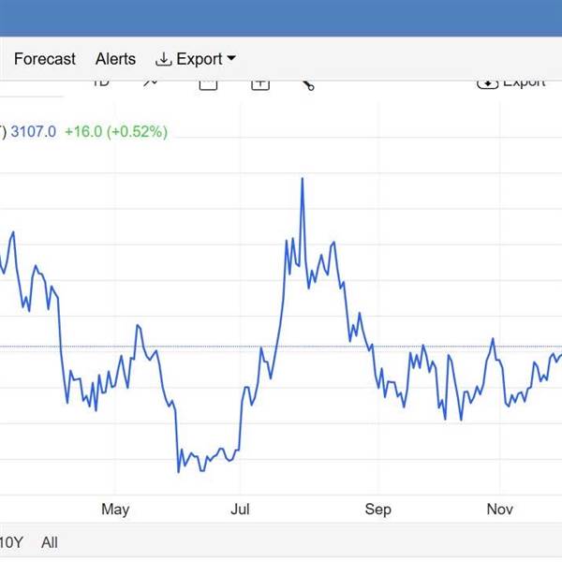
Task: Click the chart toolbar export icon at right
Action: point(488,82)
